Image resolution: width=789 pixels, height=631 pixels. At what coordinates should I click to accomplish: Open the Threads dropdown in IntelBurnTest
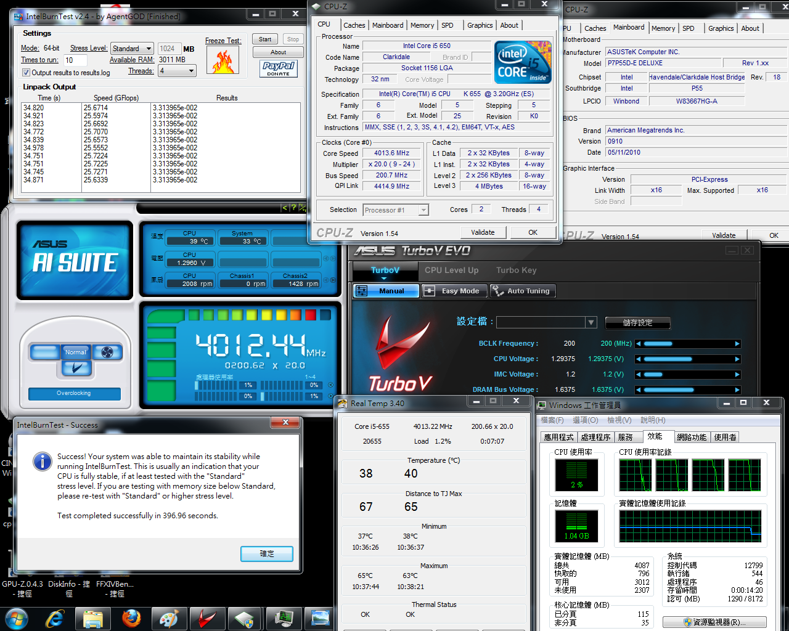[191, 71]
